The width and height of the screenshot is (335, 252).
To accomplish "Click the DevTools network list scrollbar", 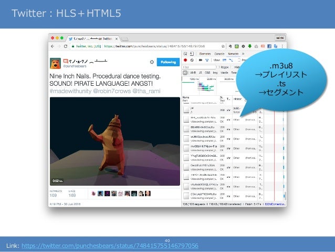I will coord(285,196).
